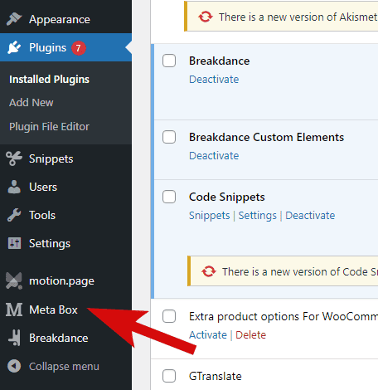Open the Appearance menu
Viewport: 378px width, 390px height.
coord(65,19)
